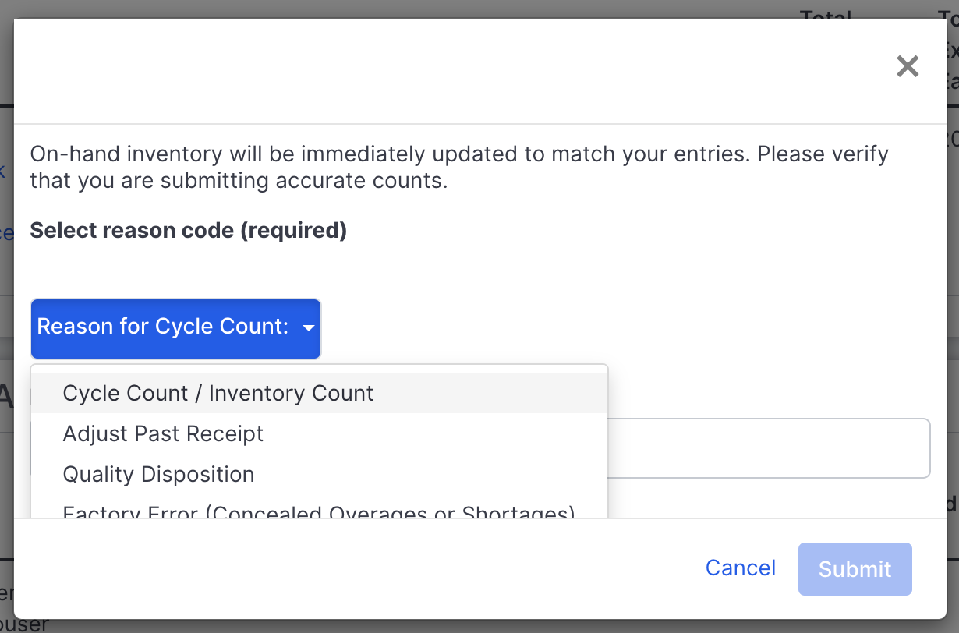Close the inventory update dialog
The image size is (959, 633).
(x=907, y=66)
